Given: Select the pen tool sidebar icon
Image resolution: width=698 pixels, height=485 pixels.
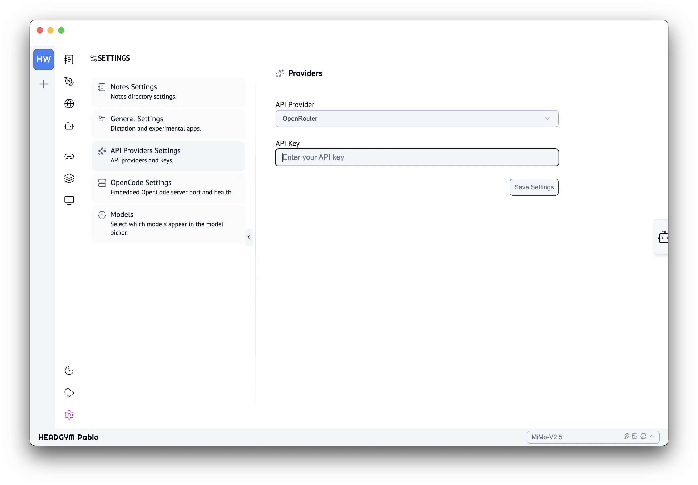Looking at the screenshot, I should [x=69, y=81].
